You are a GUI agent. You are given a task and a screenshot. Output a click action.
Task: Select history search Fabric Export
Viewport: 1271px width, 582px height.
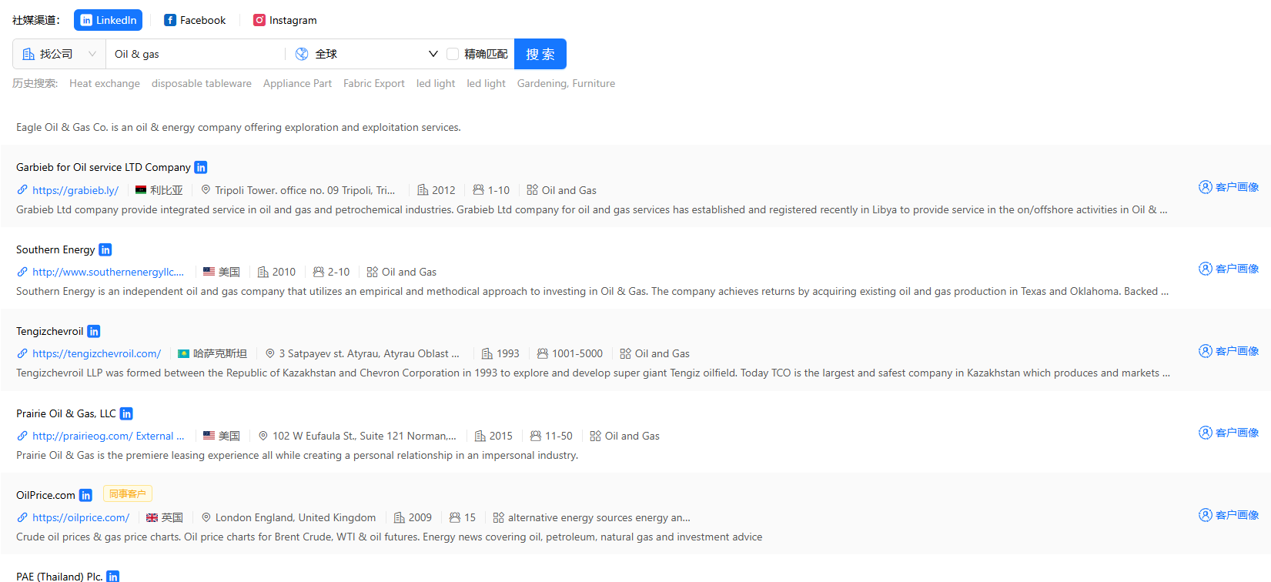click(x=374, y=83)
